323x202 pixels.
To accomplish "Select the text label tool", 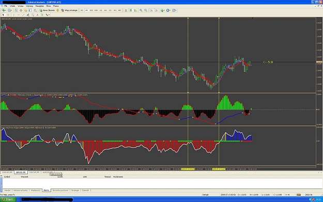I will [x=42, y=15].
